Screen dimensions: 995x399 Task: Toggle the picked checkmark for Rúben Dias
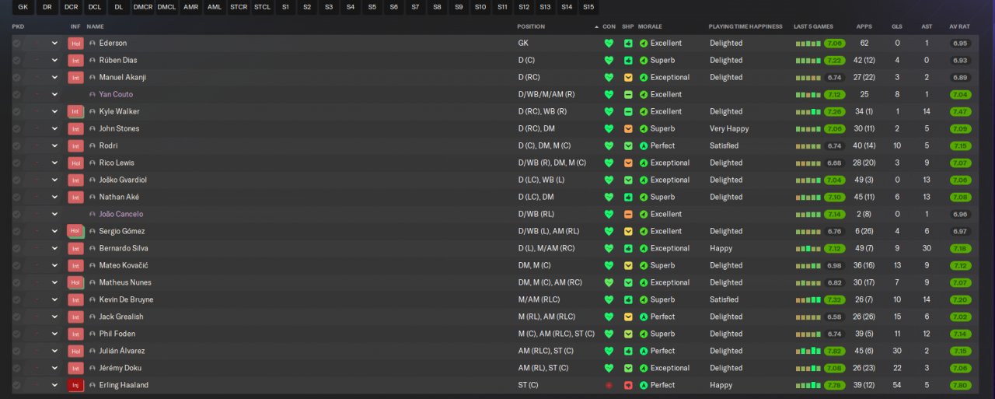(16, 61)
